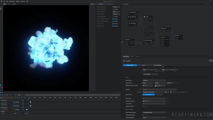Toggle checkbox in viewport top toolbar
This screenshot has width=213, height=120.
pos(107,4)
